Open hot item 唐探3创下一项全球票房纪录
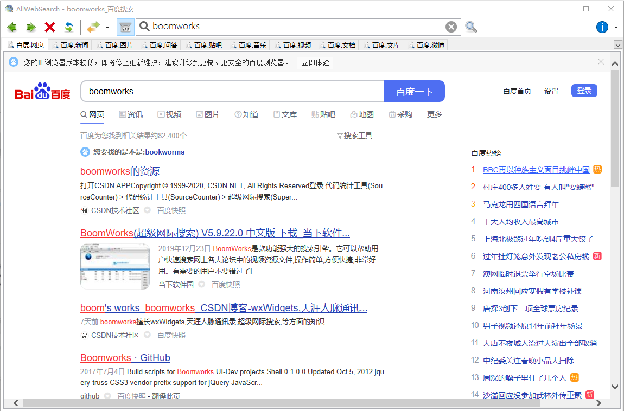624x411 pixels. click(531, 309)
